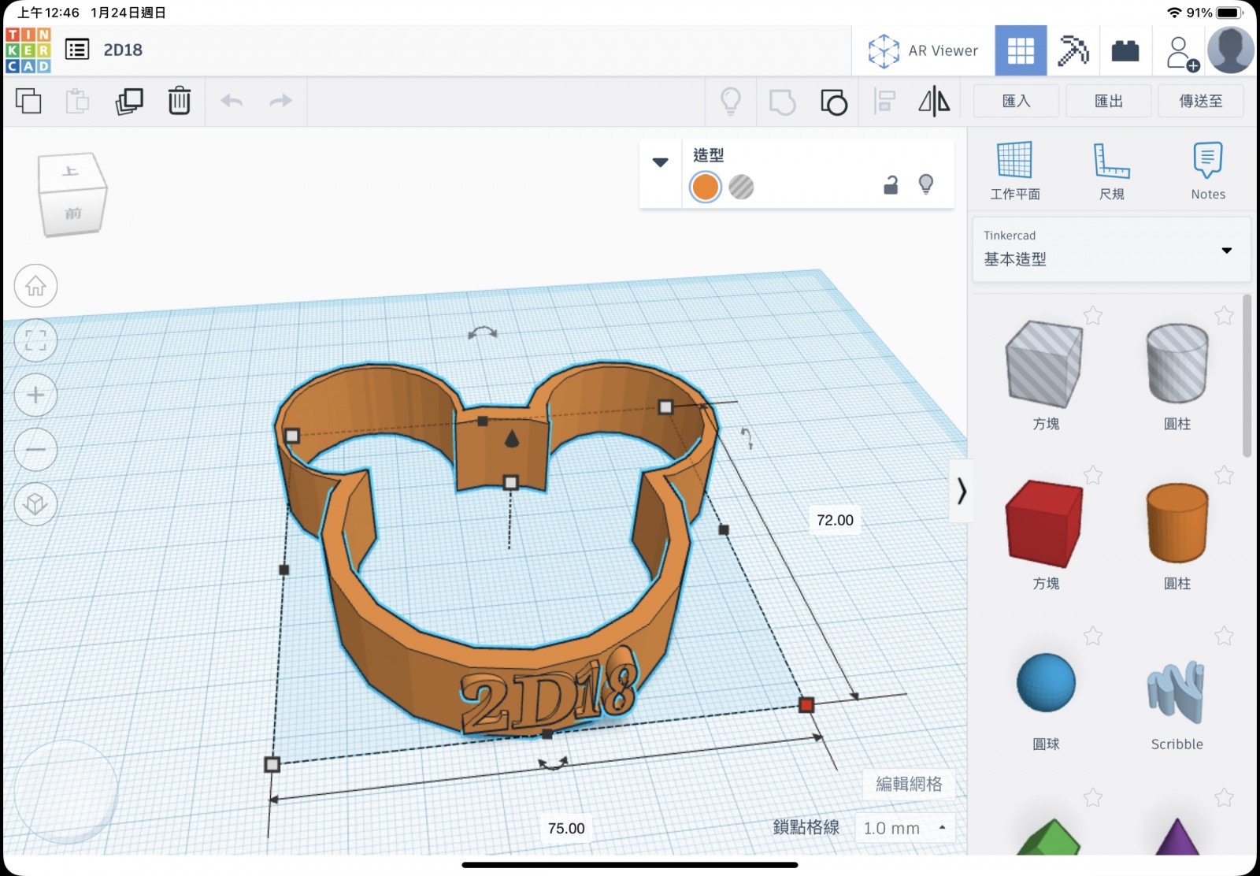Image resolution: width=1260 pixels, height=876 pixels.
Task: Favorite the red box with star
Action: tap(1092, 475)
